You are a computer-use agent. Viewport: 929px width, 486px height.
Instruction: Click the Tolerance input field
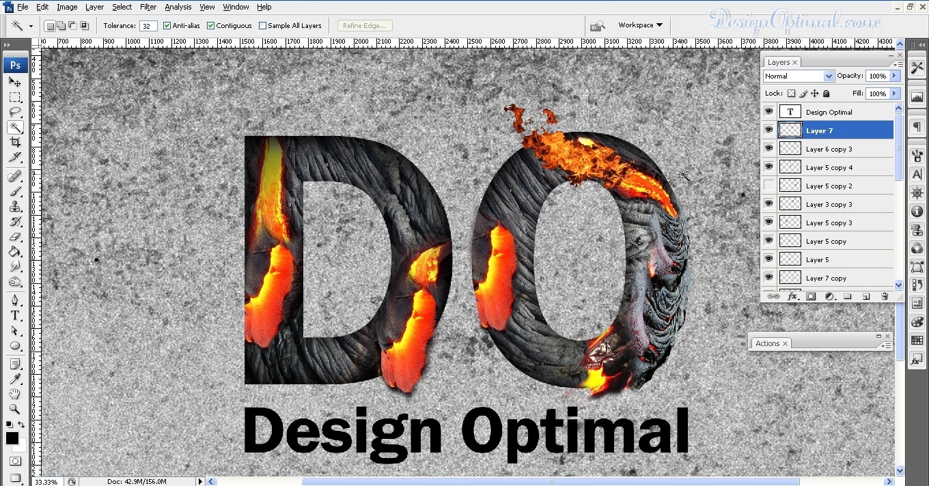point(148,26)
